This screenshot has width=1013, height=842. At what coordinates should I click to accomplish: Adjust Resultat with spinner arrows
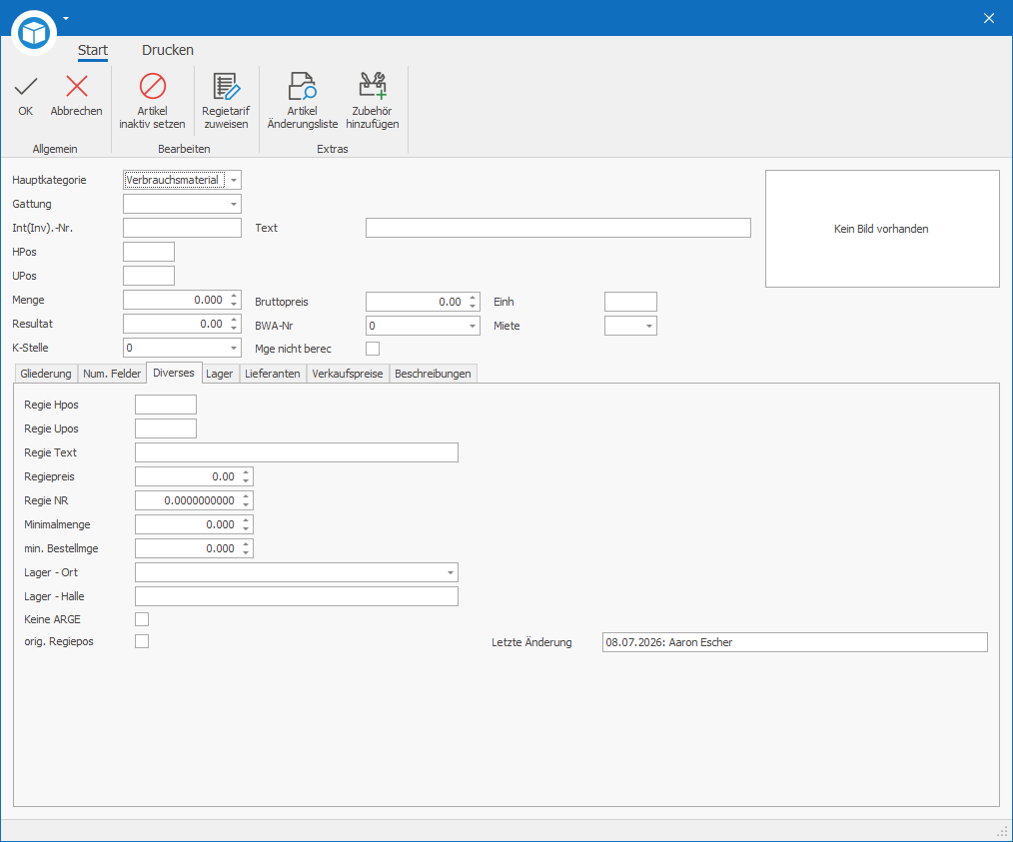234,324
